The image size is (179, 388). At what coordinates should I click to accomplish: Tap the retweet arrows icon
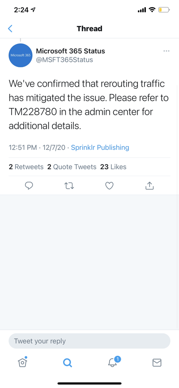pyautogui.click(x=69, y=186)
